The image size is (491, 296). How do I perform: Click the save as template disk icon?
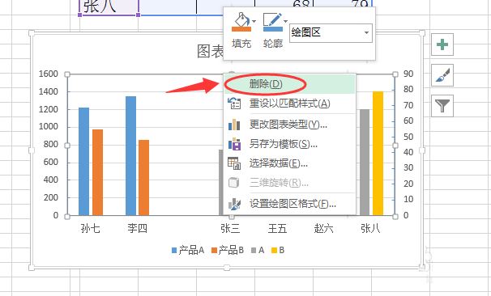pyautogui.click(x=234, y=144)
